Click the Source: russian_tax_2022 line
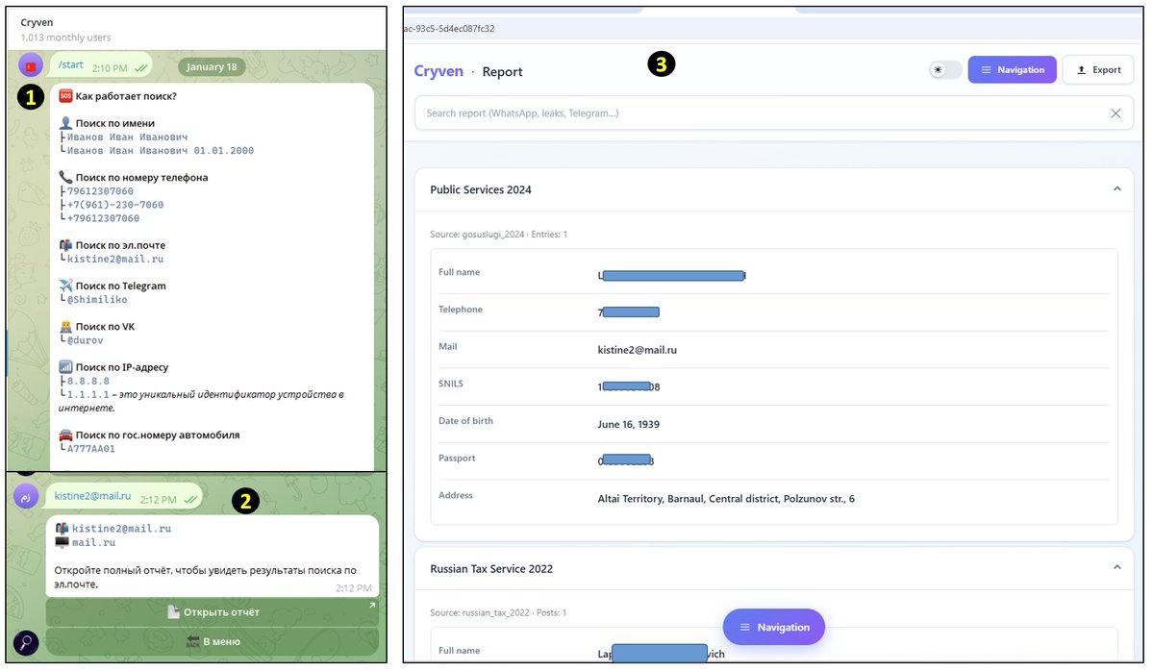The height and width of the screenshot is (671, 1153). 498,613
